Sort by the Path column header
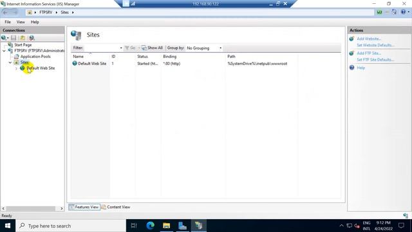Image resolution: width=412 pixels, height=232 pixels. (231, 57)
